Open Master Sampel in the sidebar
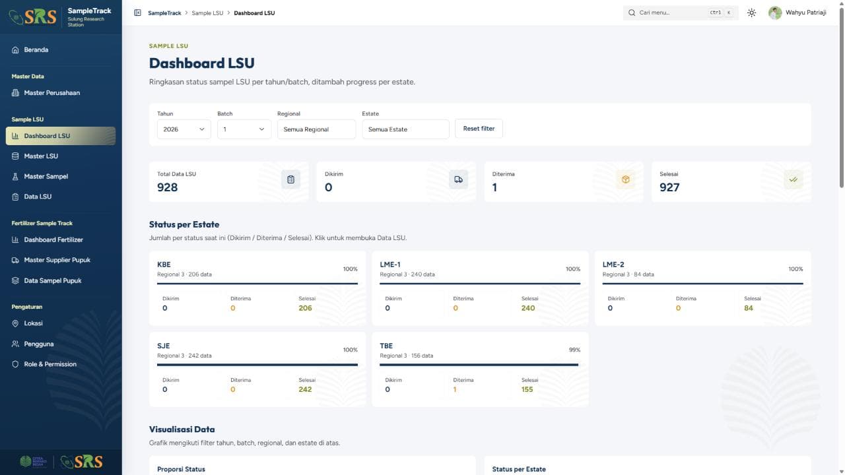The width and height of the screenshot is (845, 475). coord(61,176)
